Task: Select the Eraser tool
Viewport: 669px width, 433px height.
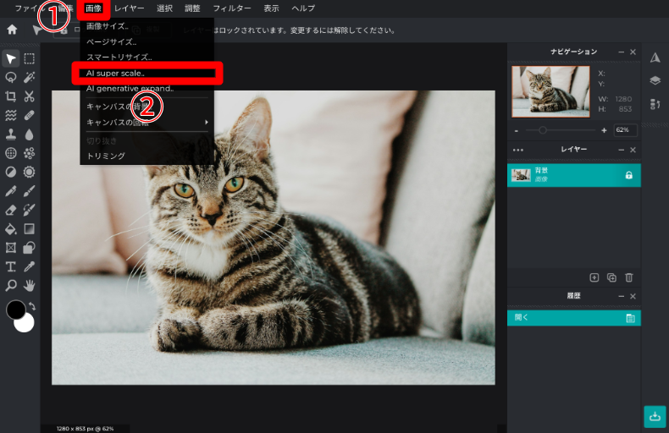Action: pos(11,210)
